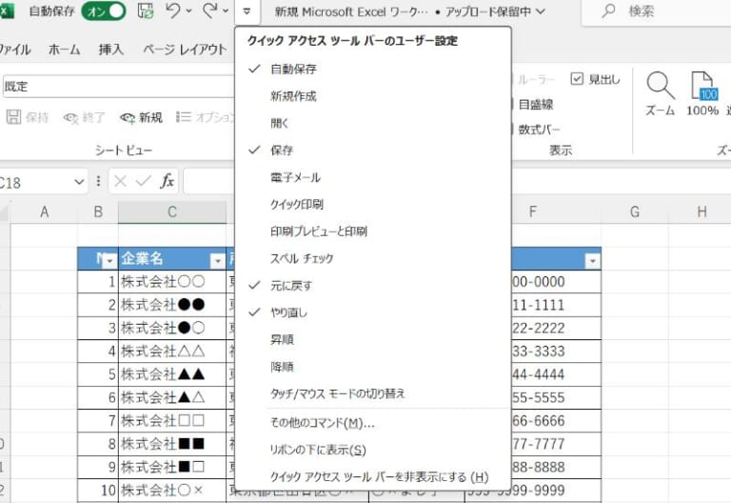731x503 pixels.
Task: Toggle 保存 in the customize menu
Action: tap(373, 151)
